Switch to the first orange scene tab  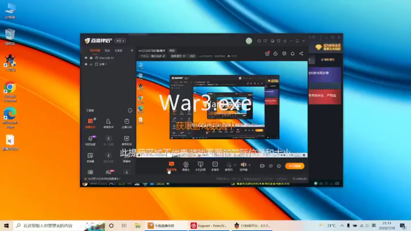click(95, 50)
